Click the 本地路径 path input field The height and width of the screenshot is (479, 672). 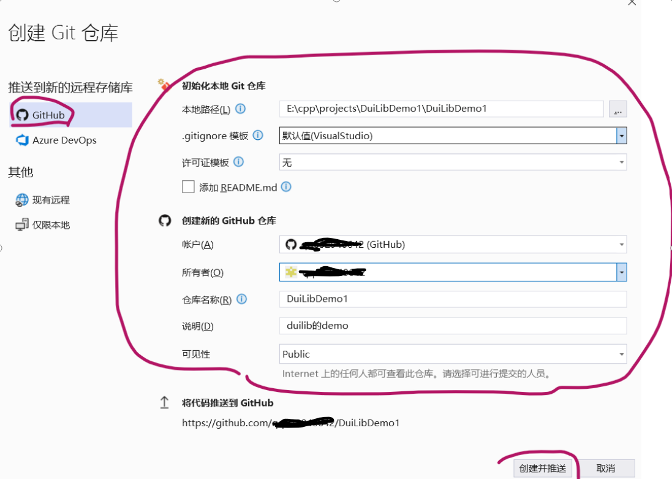tap(442, 109)
